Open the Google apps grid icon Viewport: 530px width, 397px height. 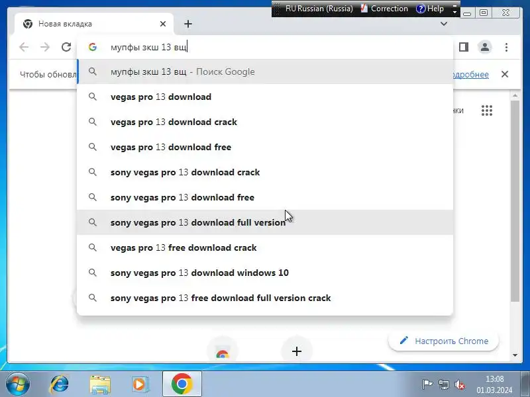click(x=487, y=110)
